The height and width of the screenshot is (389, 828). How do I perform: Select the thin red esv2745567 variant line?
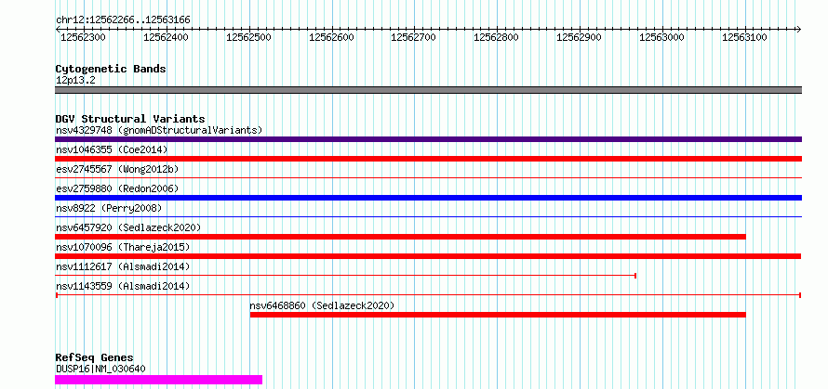[x=428, y=178]
